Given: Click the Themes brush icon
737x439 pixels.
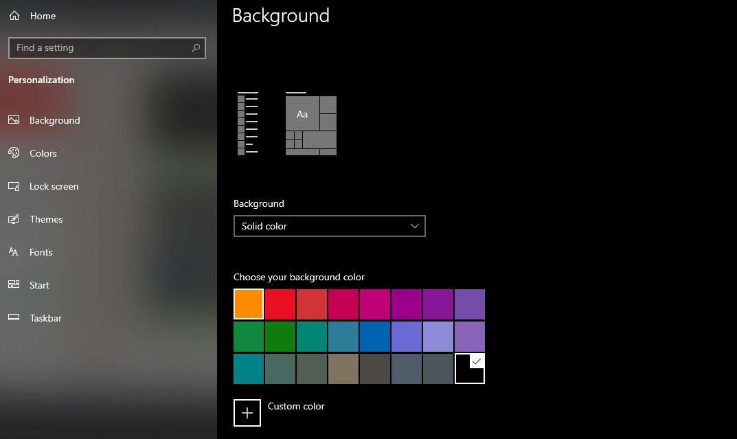Looking at the screenshot, I should pyautogui.click(x=14, y=219).
